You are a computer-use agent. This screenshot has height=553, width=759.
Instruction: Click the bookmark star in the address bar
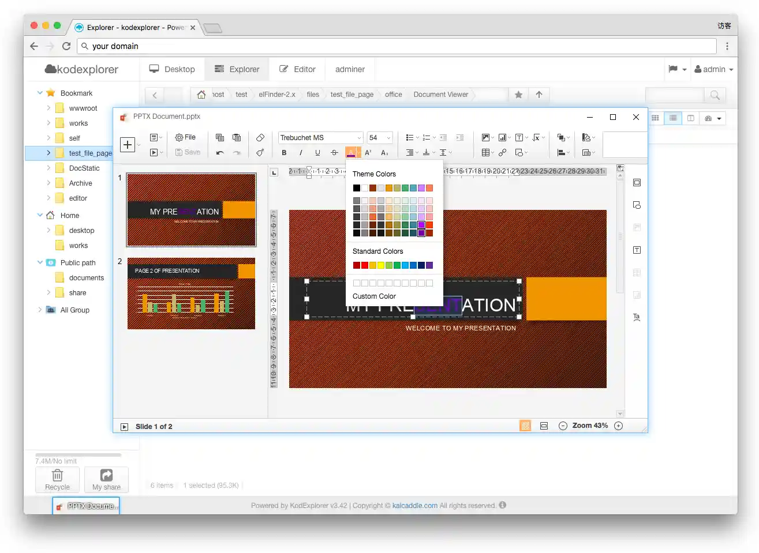[x=518, y=95]
